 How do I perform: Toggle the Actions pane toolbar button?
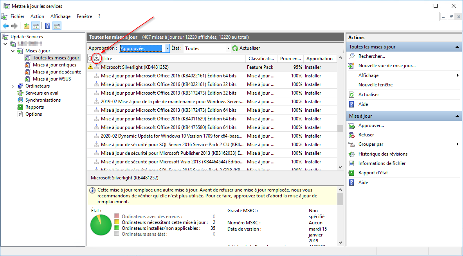click(57, 26)
